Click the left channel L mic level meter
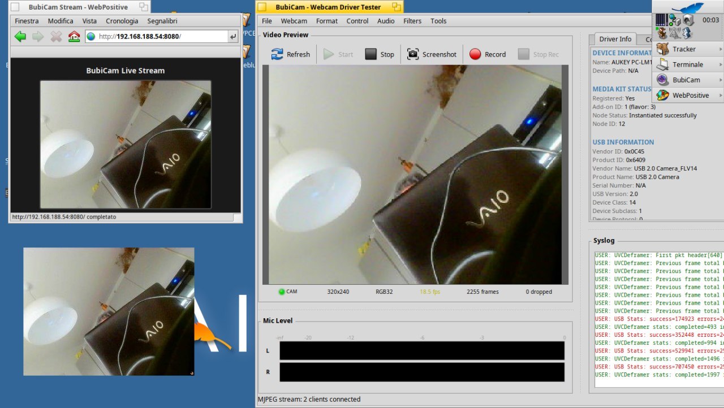Screen dimensions: 724x408 (422, 350)
